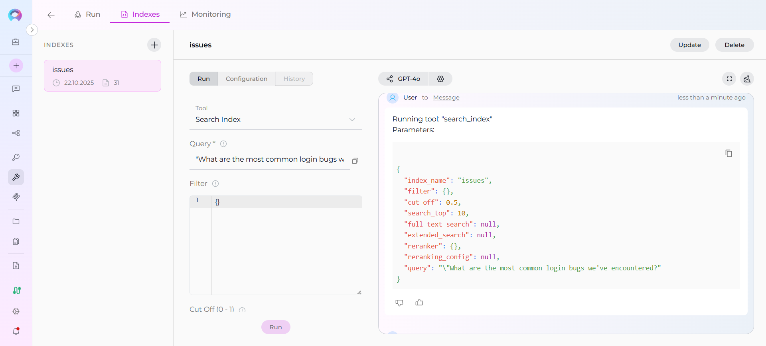
Task: Open model settings gear icon
Action: [440, 79]
